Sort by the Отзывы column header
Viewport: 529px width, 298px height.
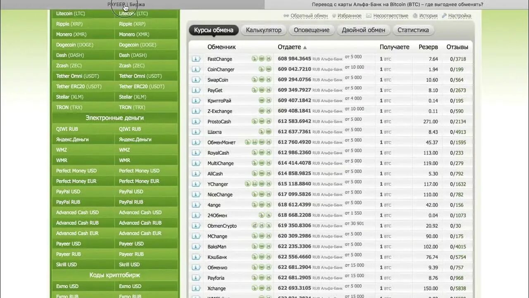pos(457,47)
